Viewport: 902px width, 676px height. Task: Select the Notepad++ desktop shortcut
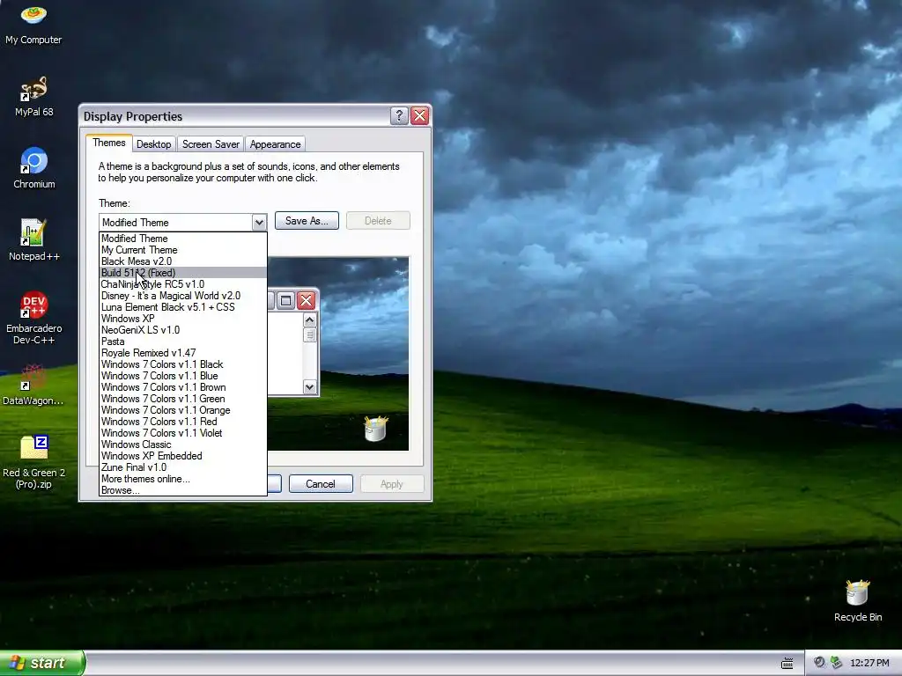tap(34, 240)
